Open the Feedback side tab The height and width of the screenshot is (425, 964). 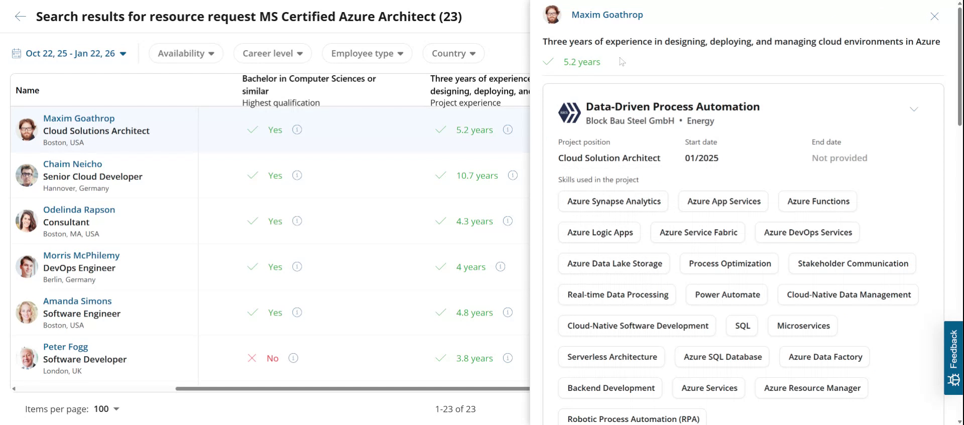(x=953, y=358)
